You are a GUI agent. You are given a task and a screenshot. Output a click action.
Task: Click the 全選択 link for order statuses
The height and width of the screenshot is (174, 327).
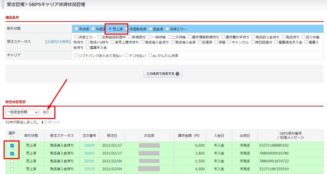click(x=52, y=42)
